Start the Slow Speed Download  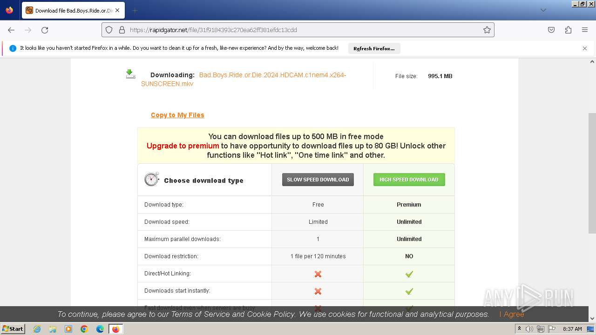(x=318, y=180)
